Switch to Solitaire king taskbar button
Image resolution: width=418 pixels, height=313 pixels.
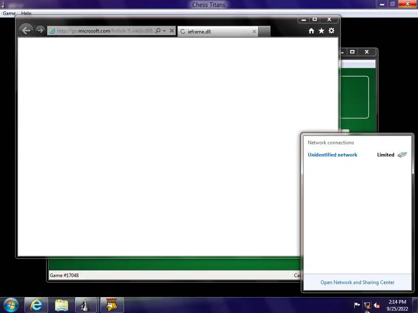point(112,305)
